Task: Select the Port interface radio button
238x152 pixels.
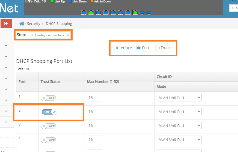Action: click(138, 48)
